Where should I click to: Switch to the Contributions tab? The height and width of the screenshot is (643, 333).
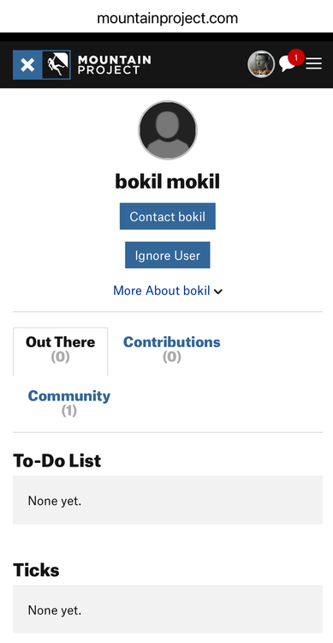[x=171, y=349]
